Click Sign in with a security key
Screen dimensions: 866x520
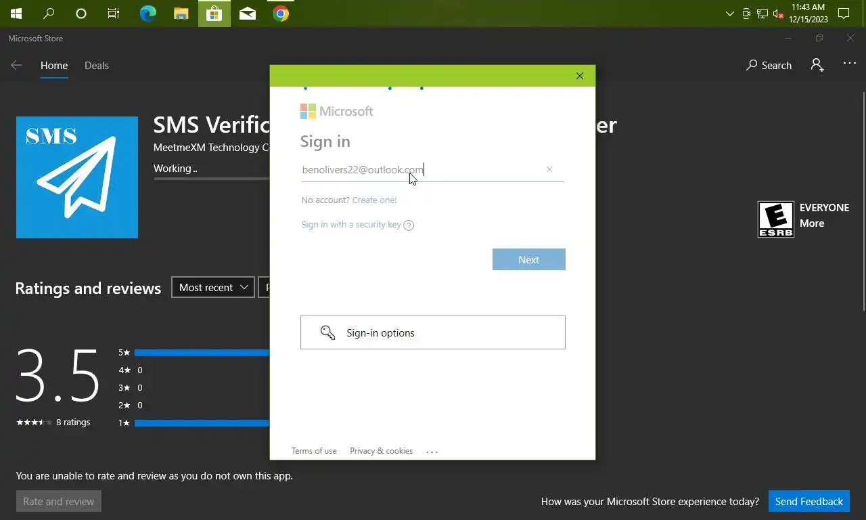coord(351,225)
